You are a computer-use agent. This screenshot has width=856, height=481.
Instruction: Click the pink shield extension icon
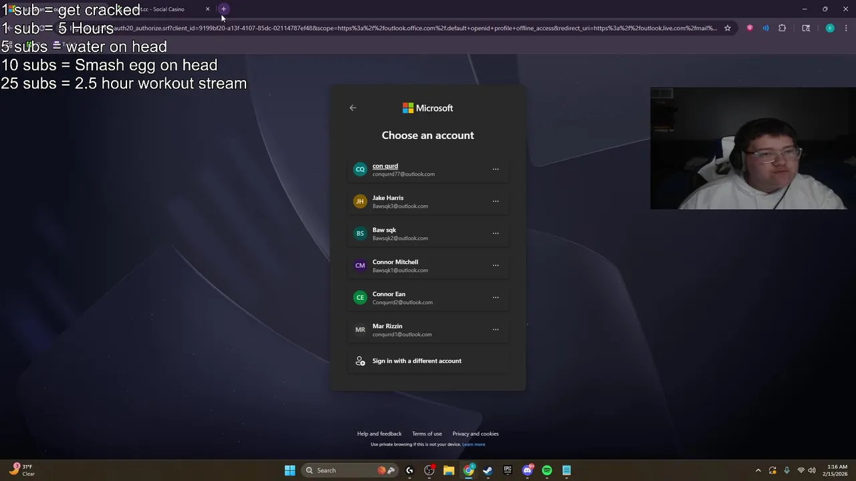click(x=750, y=28)
